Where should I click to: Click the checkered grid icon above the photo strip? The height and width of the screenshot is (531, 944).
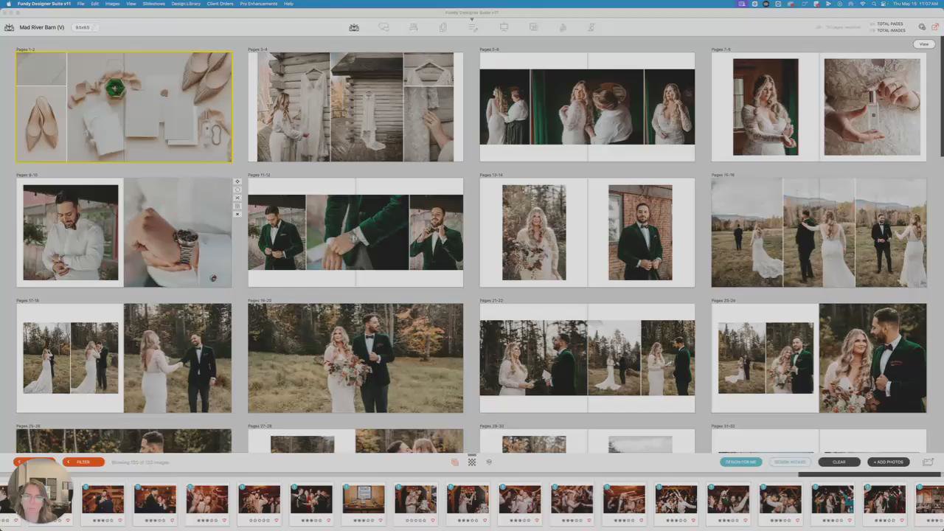tap(472, 462)
